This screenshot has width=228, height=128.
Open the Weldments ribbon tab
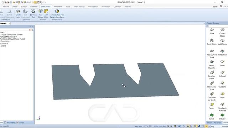58,6
